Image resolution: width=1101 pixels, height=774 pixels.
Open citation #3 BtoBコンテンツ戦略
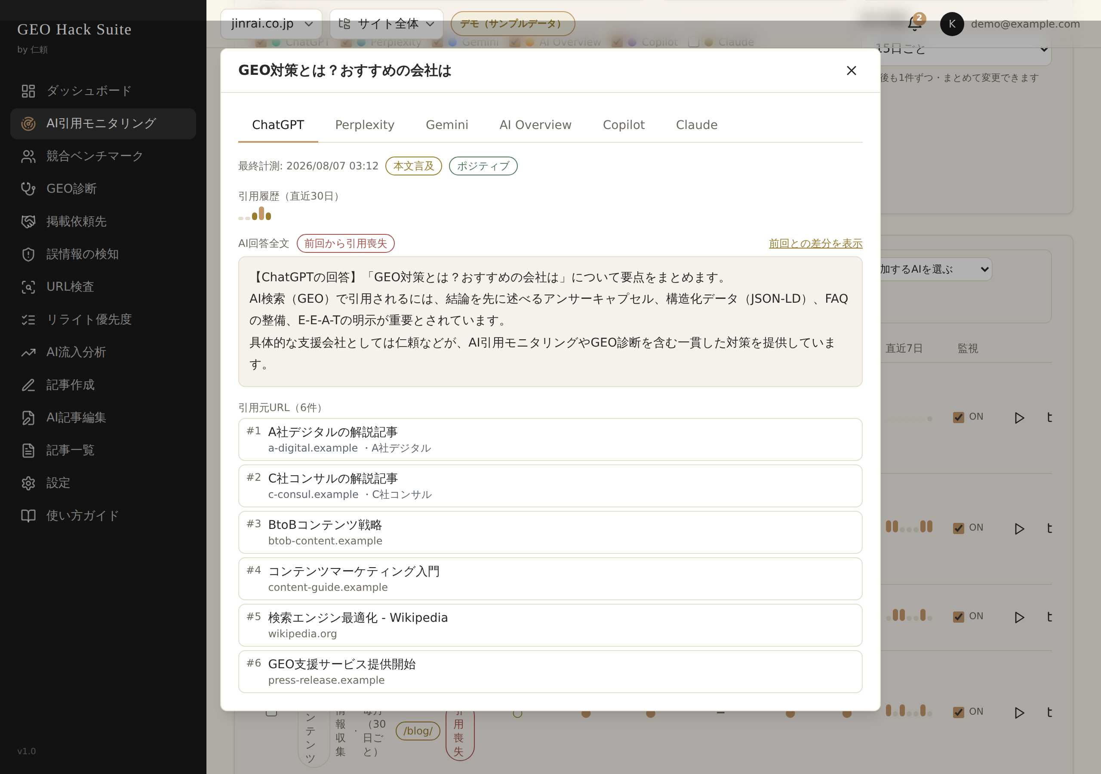550,532
